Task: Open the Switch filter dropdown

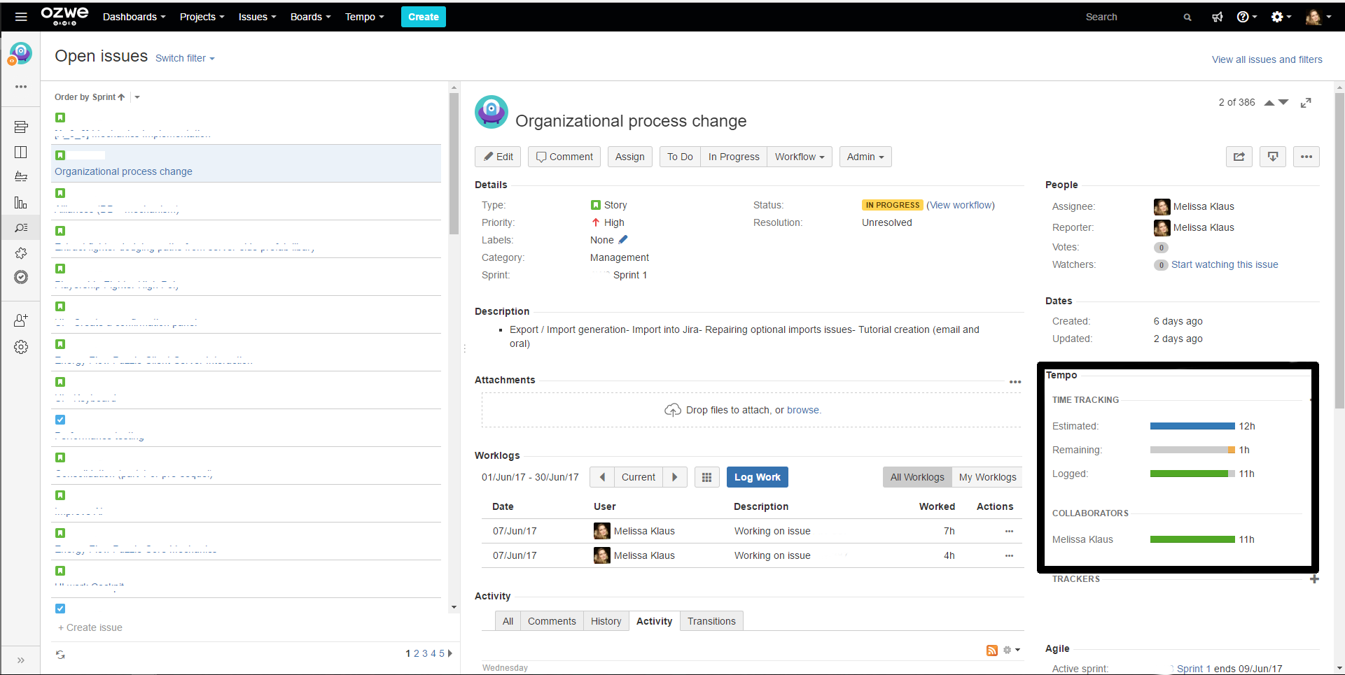Action: 185,58
